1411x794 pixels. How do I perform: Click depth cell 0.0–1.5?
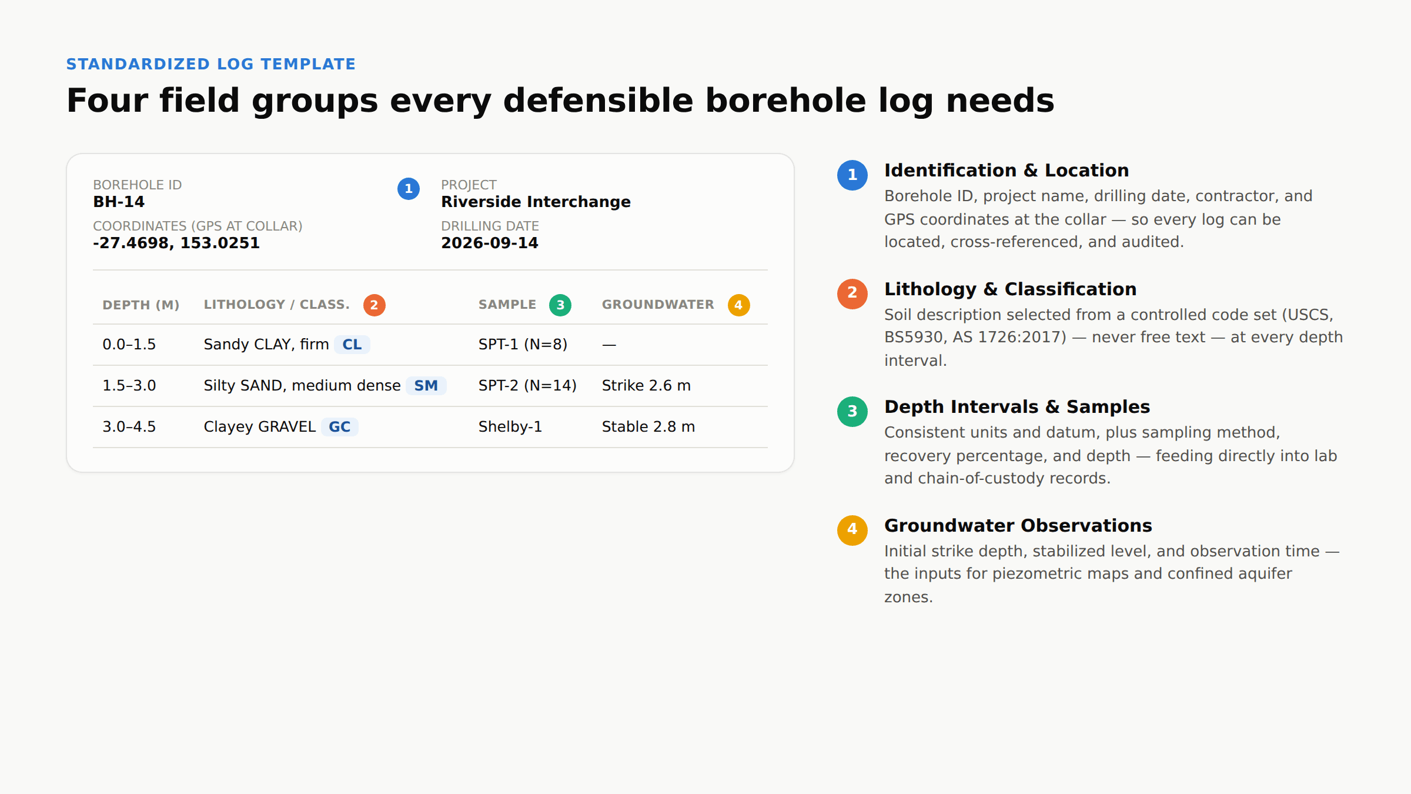tap(129, 345)
